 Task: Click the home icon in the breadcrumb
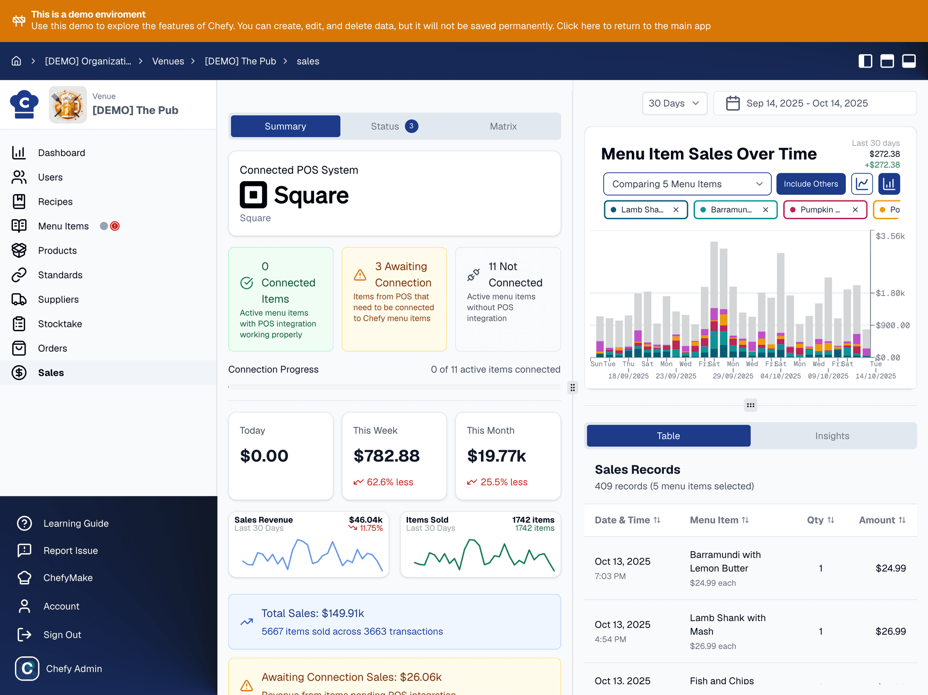[16, 61]
